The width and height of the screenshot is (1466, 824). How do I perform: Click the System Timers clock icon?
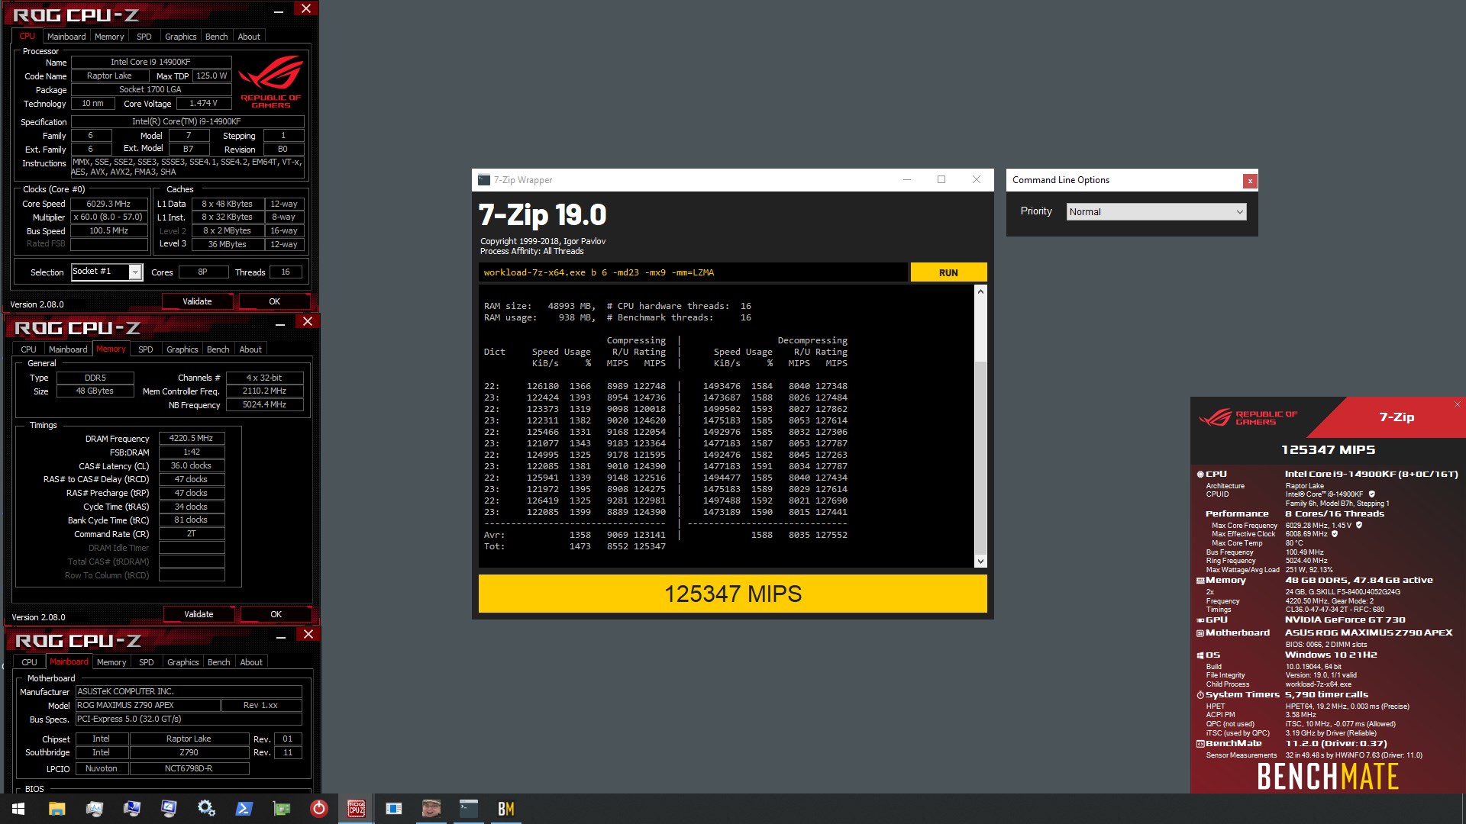click(1200, 695)
